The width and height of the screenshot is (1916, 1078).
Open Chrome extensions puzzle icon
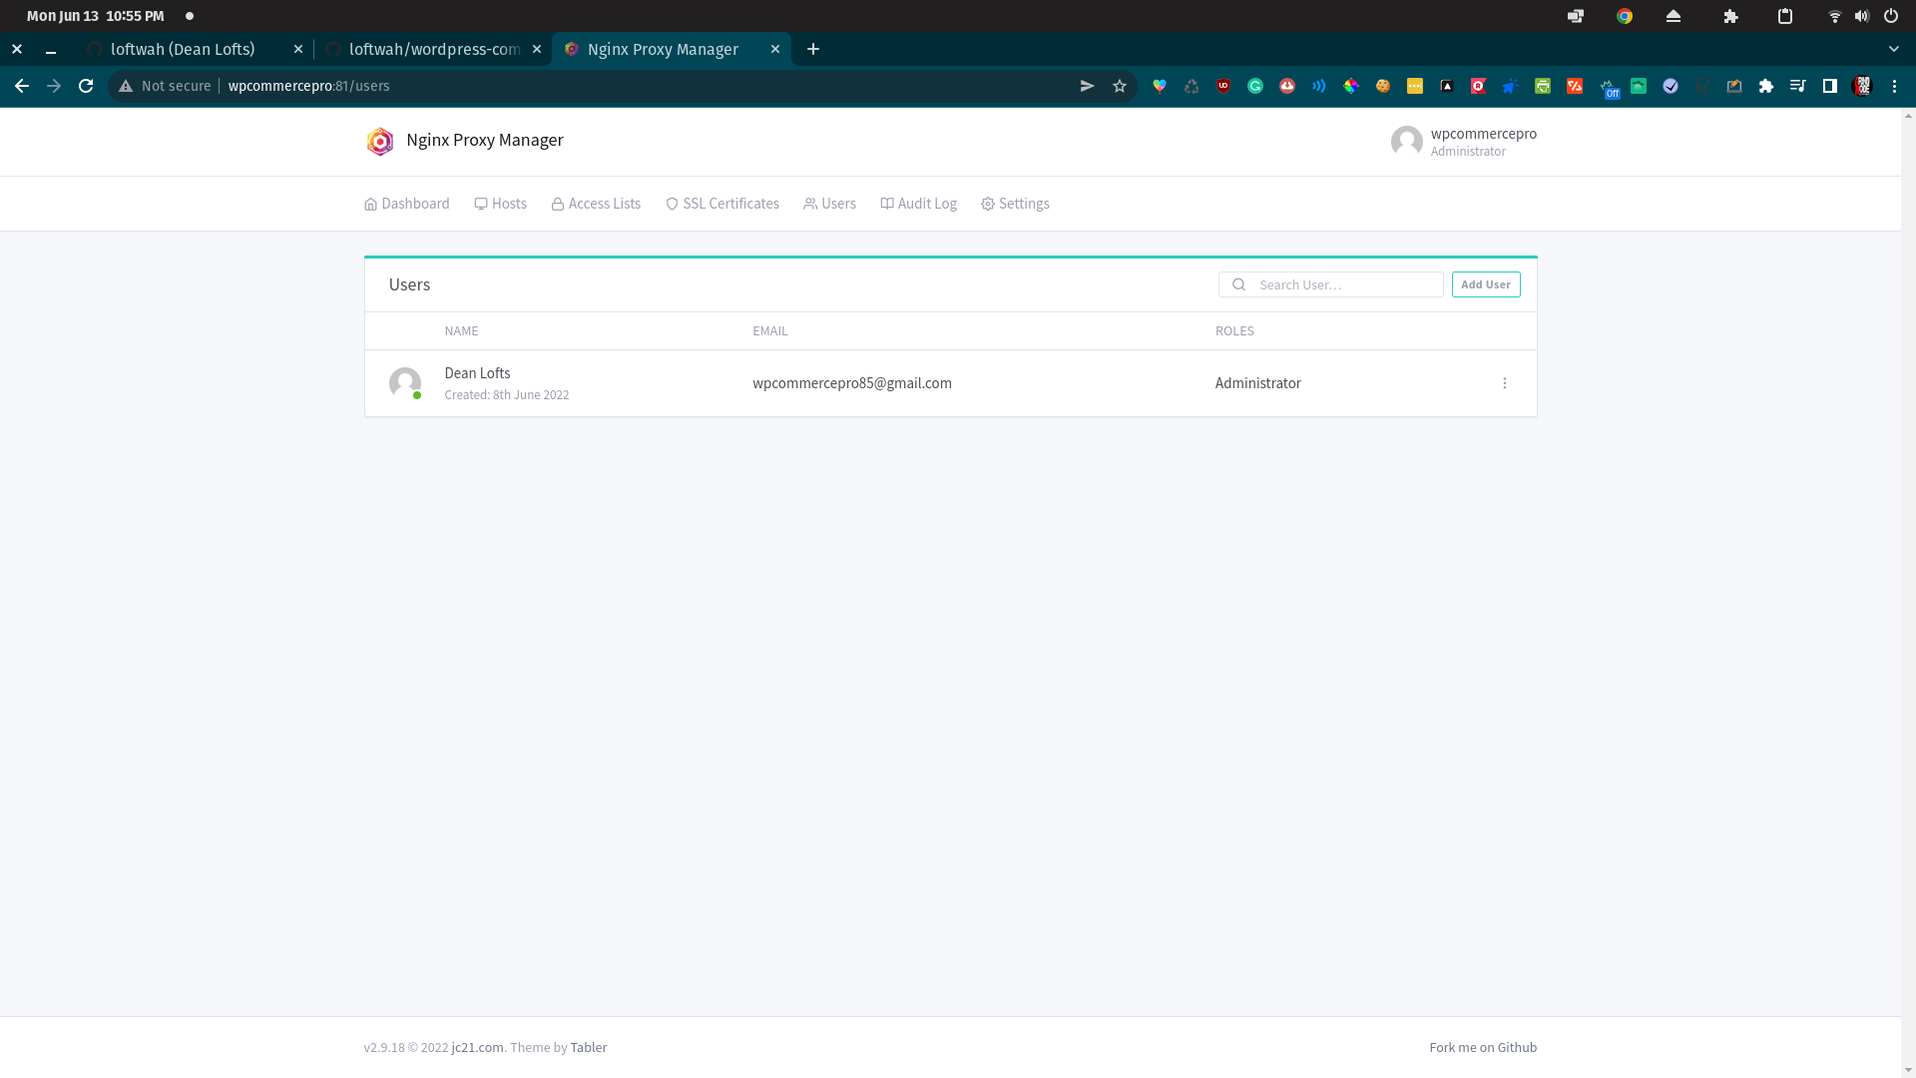coord(1765,86)
